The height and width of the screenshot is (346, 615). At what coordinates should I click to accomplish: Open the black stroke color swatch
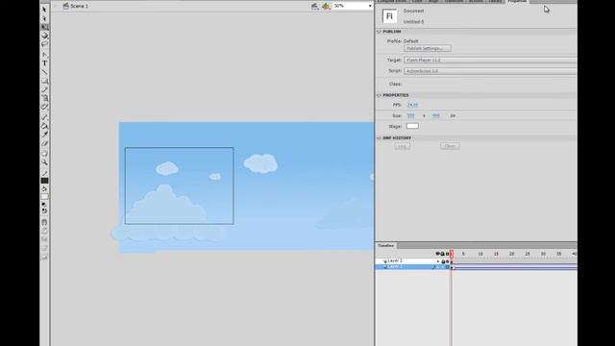point(45,181)
